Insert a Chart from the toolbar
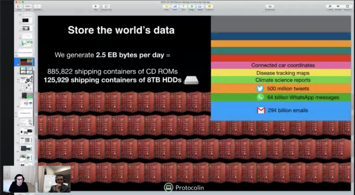 tap(175, 6)
